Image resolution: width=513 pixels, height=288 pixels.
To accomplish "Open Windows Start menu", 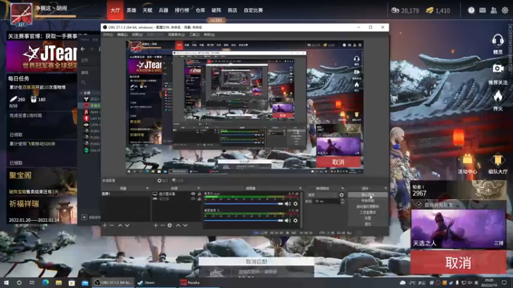I will 6,282.
